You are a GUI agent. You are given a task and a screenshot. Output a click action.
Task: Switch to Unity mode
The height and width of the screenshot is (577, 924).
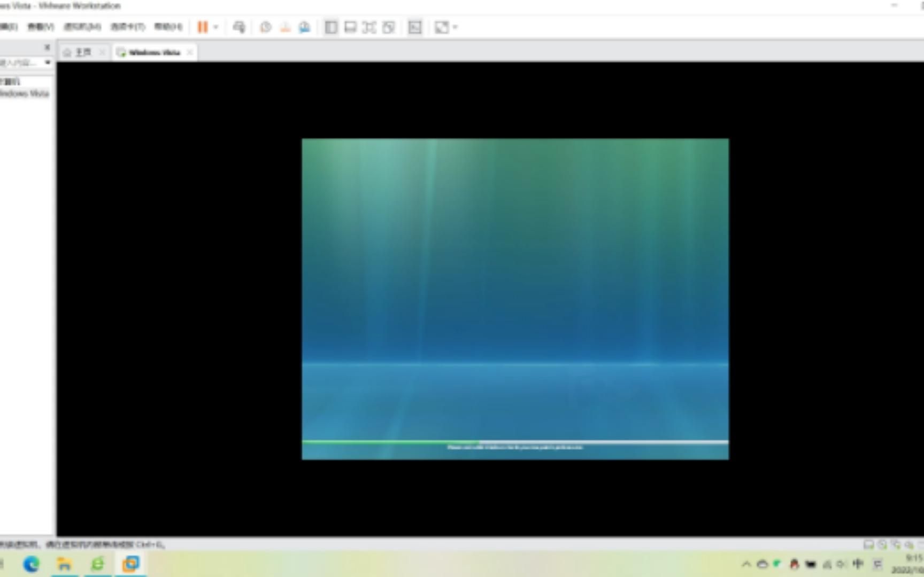click(x=388, y=27)
